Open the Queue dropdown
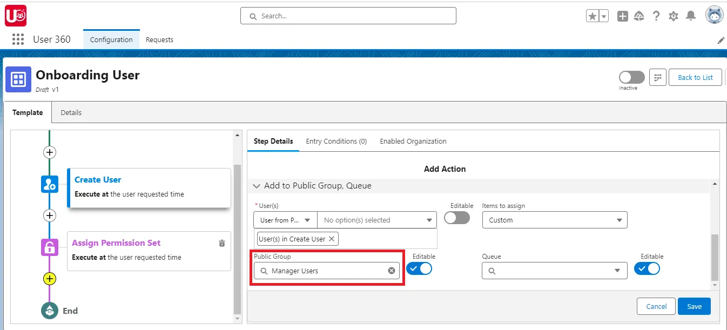 tap(554, 270)
